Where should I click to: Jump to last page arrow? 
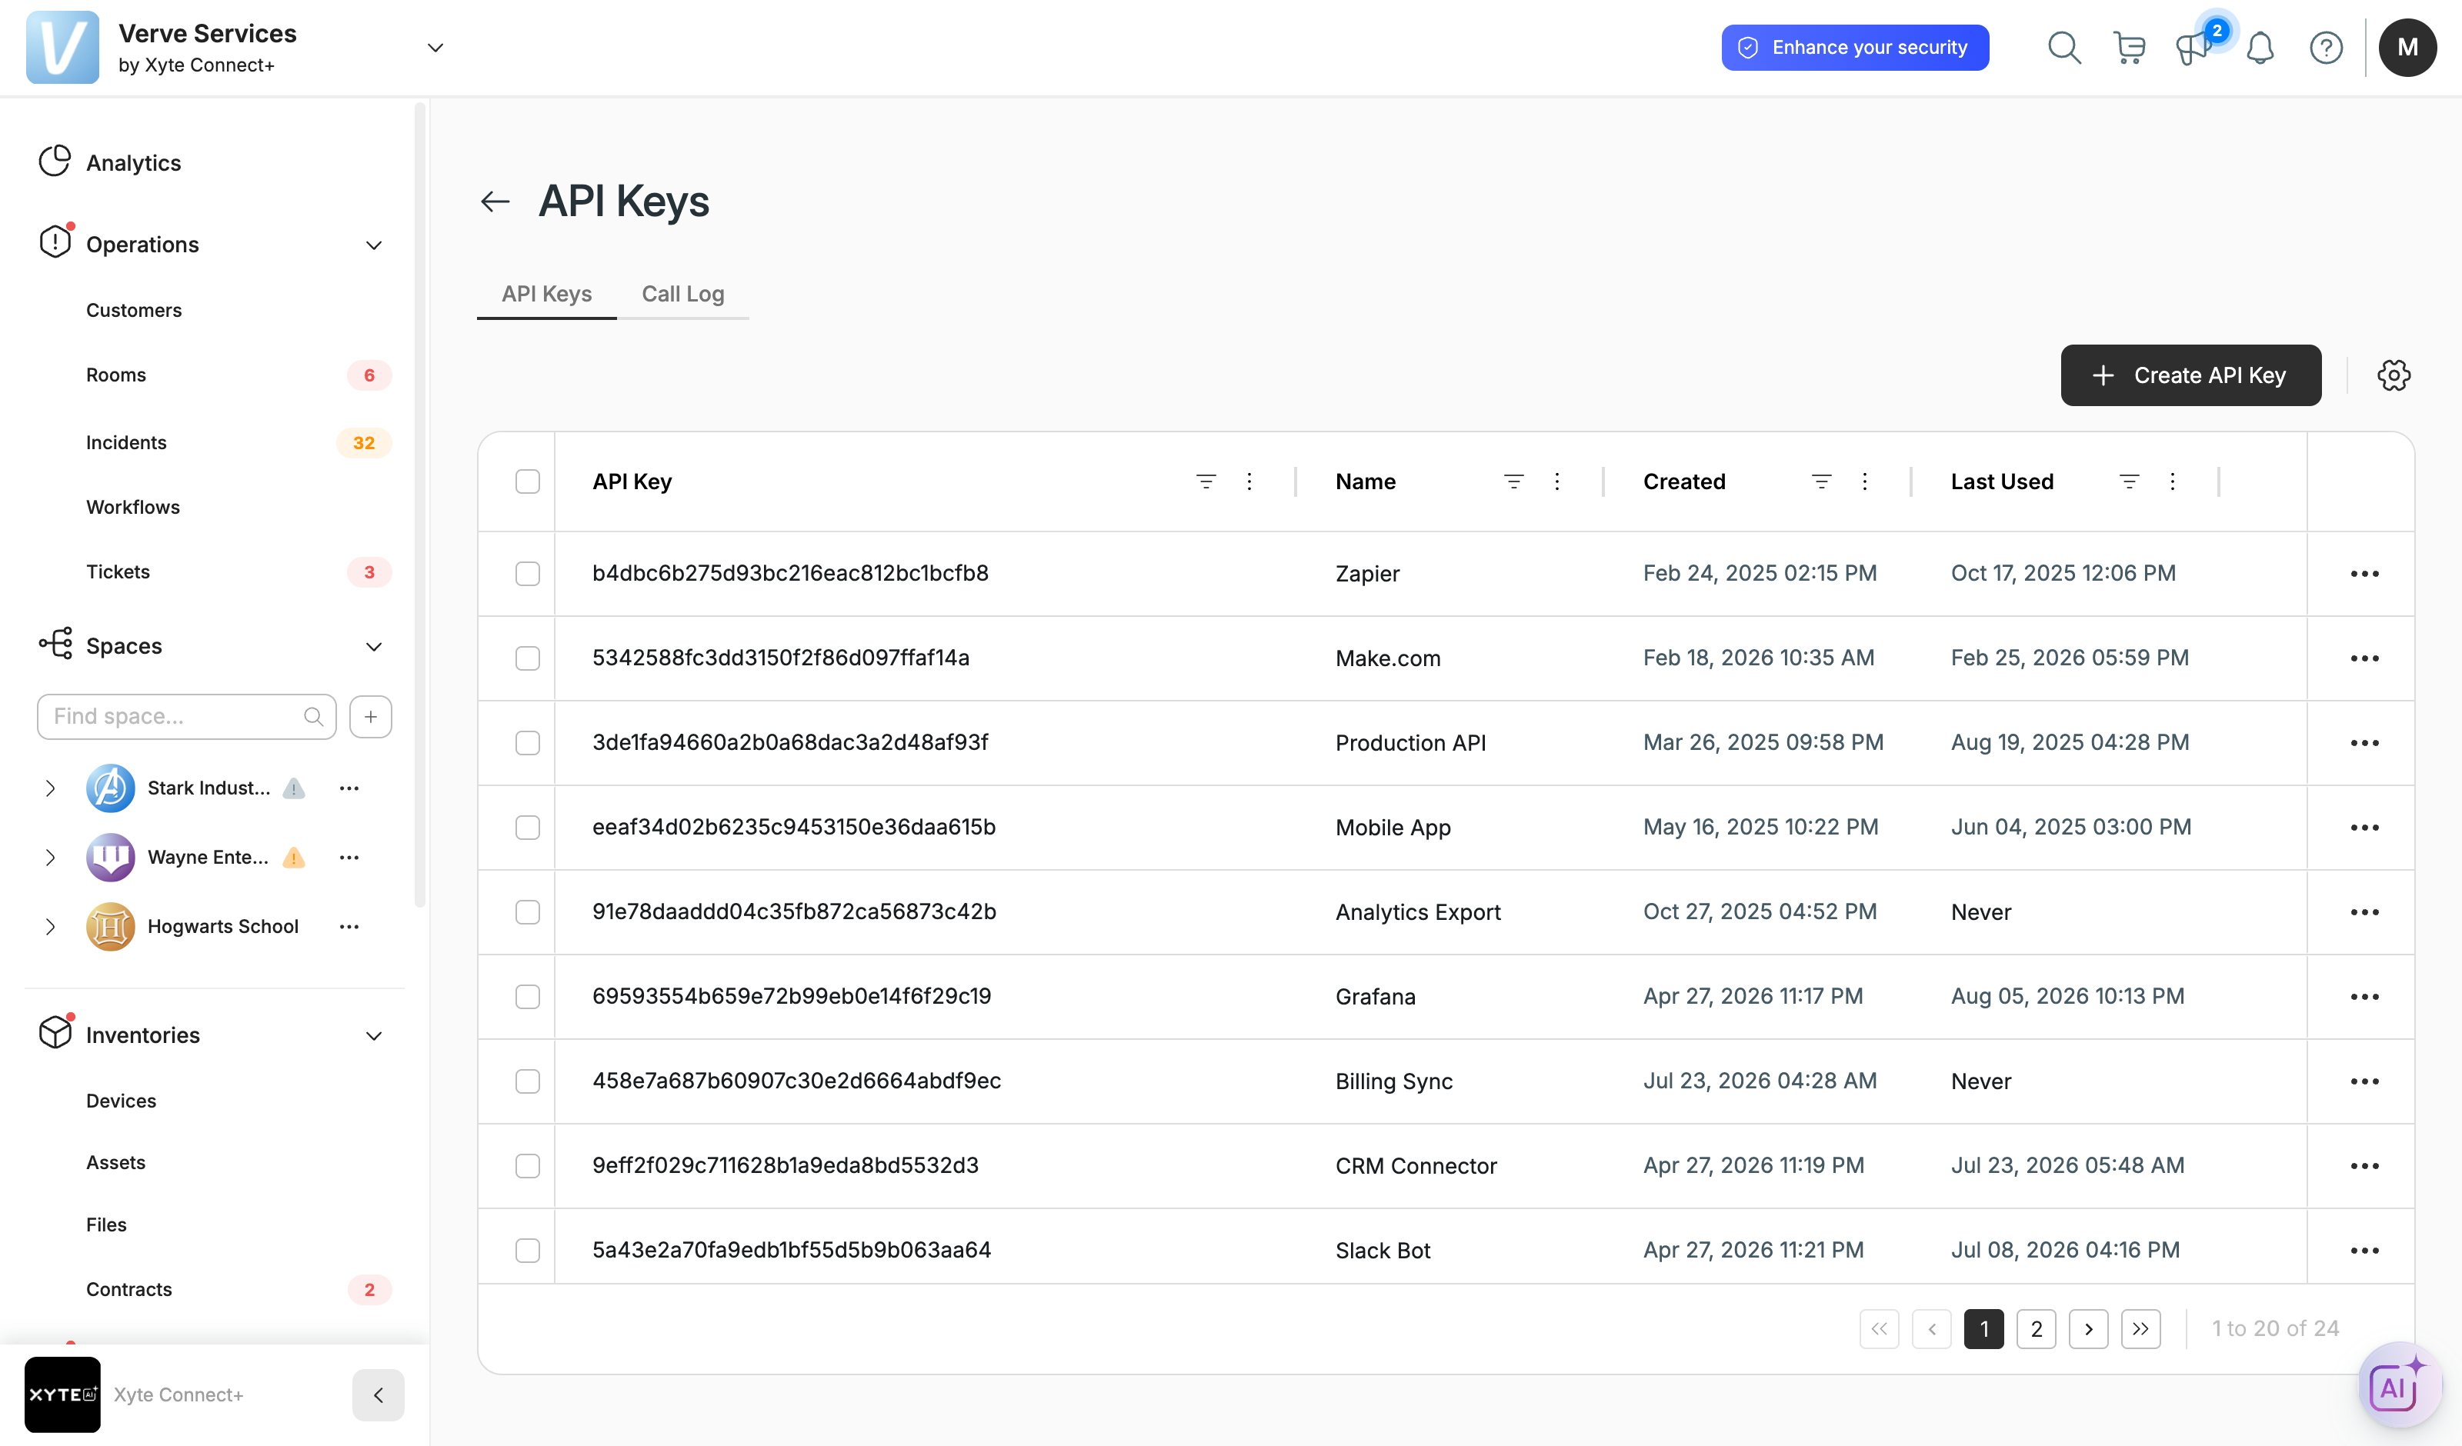tap(2140, 1329)
